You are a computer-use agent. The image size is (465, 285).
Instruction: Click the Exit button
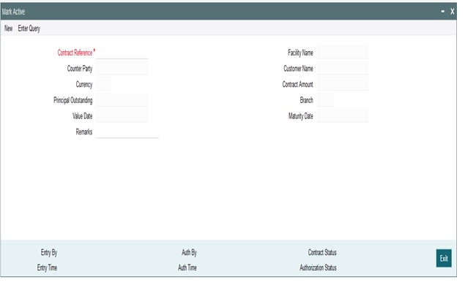click(444, 259)
